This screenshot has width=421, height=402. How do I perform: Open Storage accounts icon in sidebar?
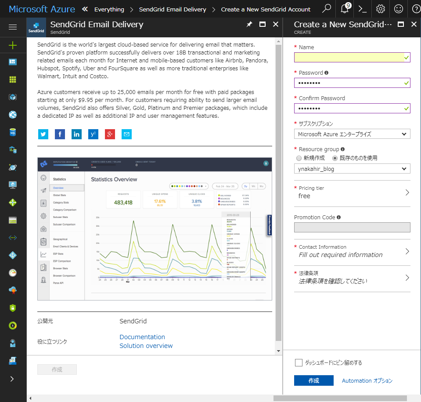pyautogui.click(x=13, y=221)
